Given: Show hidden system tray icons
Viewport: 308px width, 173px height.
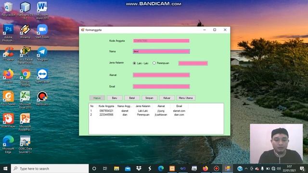Looking at the screenshot, I should [x=246, y=169].
